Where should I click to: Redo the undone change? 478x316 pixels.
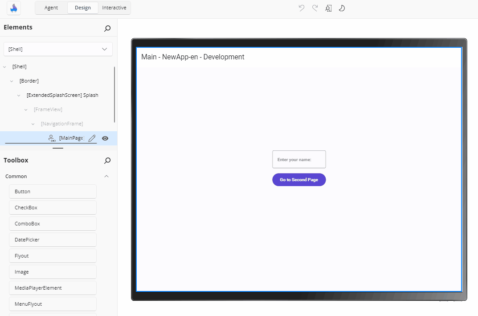click(x=315, y=8)
